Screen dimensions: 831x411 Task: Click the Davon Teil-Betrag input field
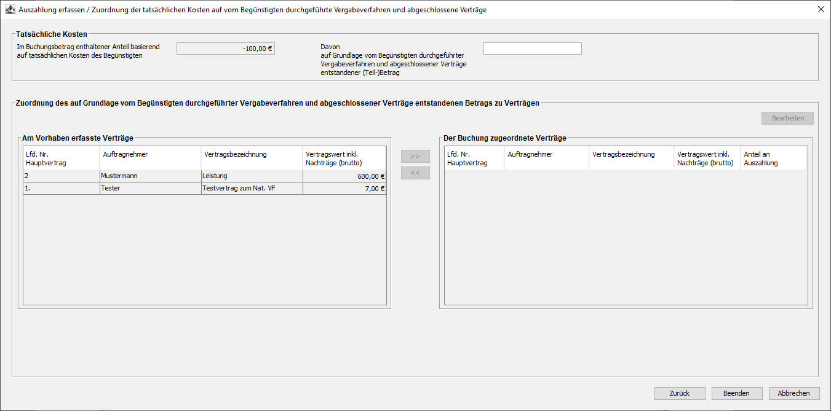tap(532, 49)
